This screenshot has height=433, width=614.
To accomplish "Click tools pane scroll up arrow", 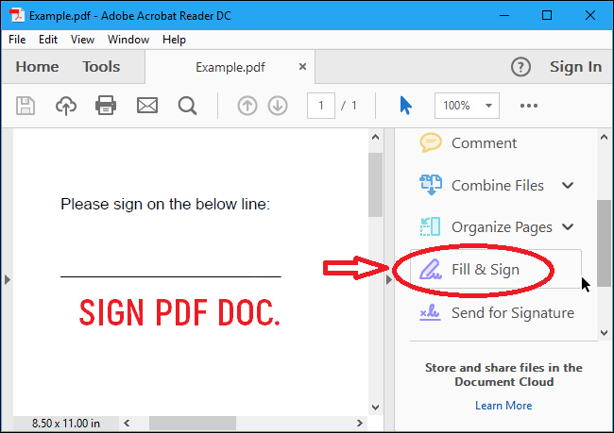I will tap(605, 138).
